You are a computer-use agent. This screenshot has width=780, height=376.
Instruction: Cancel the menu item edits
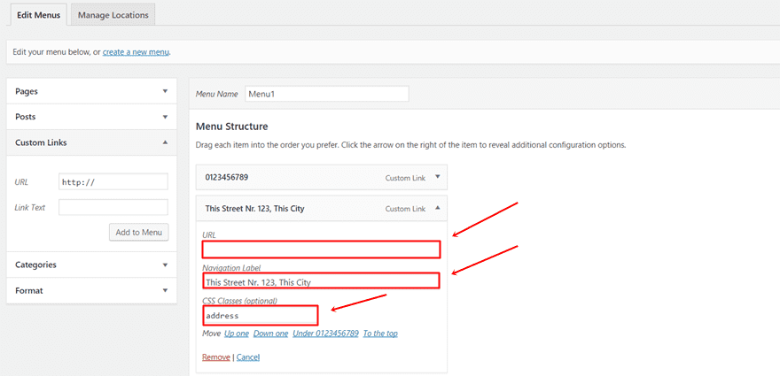click(248, 357)
